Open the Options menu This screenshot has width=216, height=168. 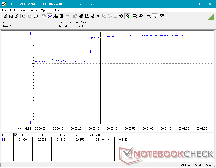(x=46, y=10)
